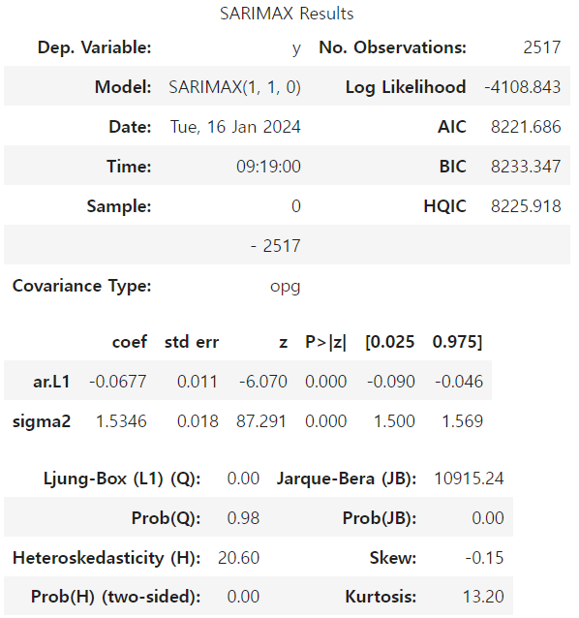Image resolution: width=579 pixels, height=618 pixels.
Task: Click the Kurtosis value 13.20
Action: coord(483,597)
